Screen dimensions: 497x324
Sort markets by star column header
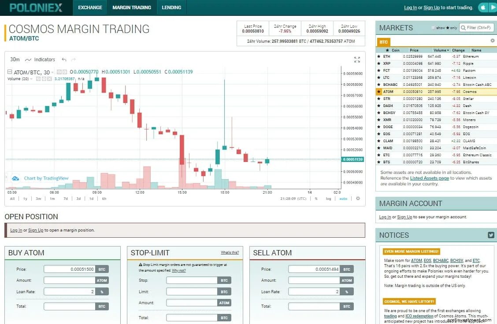387,50
